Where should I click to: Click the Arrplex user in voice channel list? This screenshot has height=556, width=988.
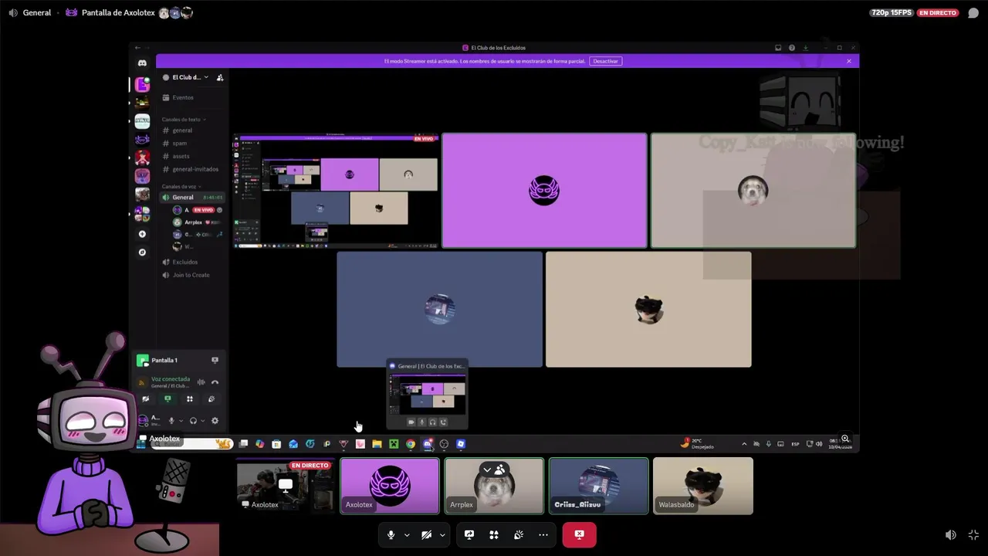tap(198, 222)
